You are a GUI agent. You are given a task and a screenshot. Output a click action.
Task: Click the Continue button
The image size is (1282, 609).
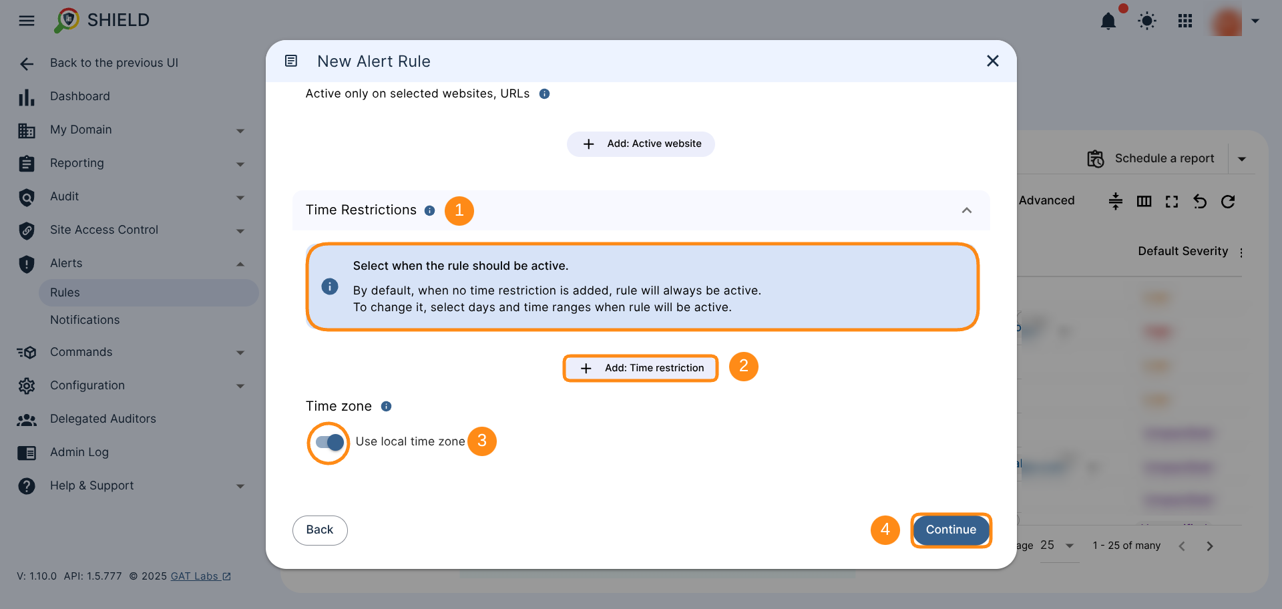coord(951,530)
